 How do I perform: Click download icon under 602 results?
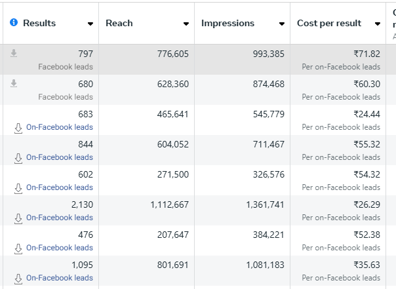coord(18,188)
